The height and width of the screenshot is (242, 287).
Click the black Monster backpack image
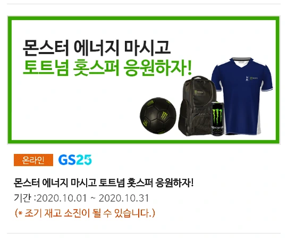(x=196, y=106)
